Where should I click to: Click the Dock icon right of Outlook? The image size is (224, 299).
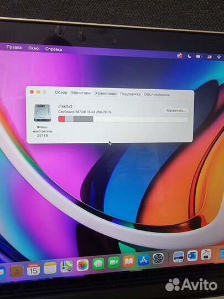206,254
